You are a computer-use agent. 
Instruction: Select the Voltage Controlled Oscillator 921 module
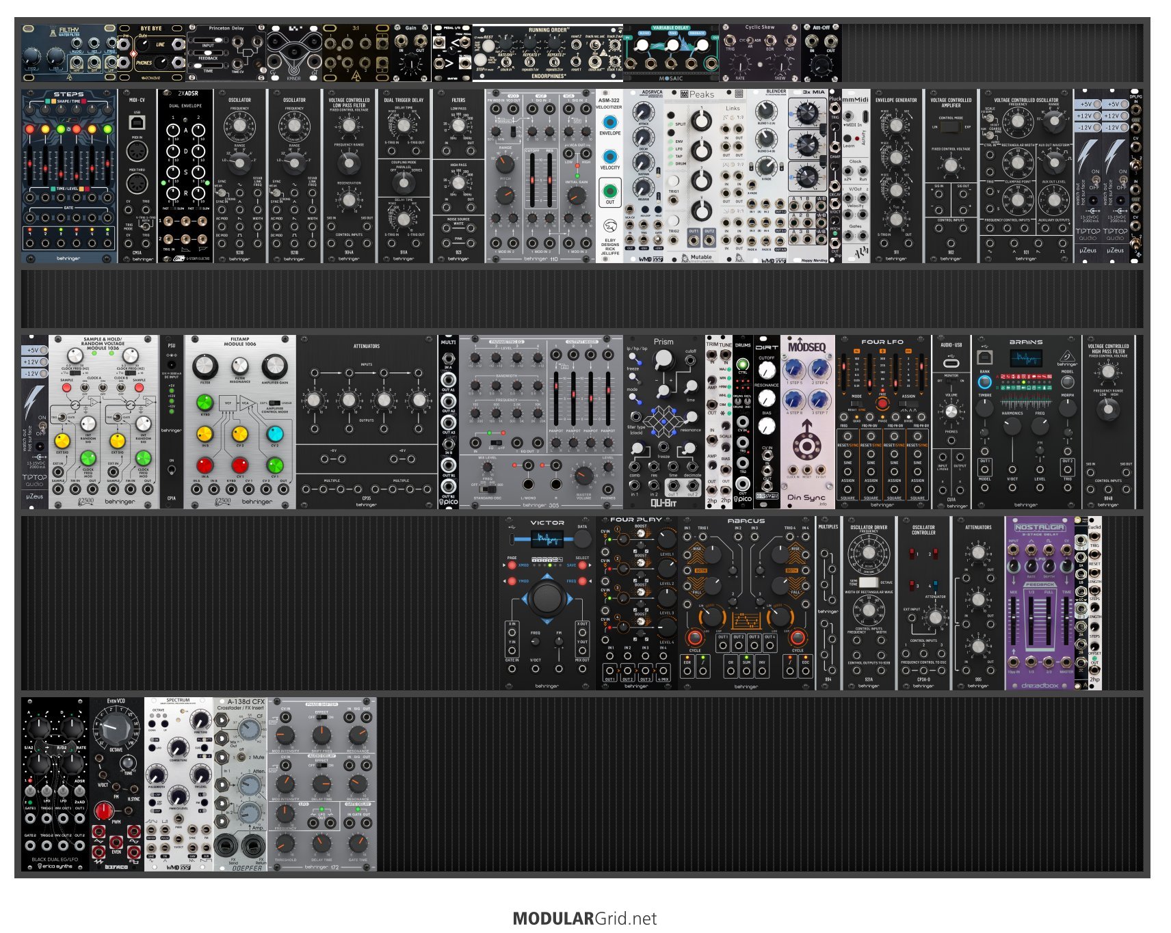(x=1026, y=176)
